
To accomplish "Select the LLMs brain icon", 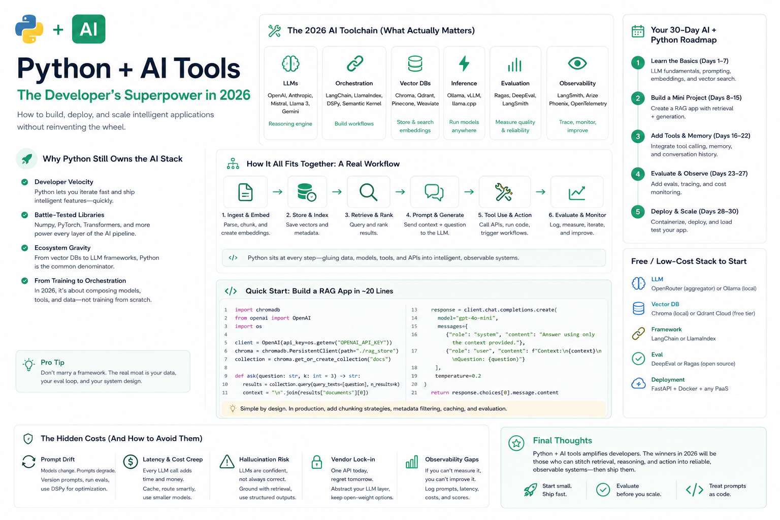I will [290, 64].
